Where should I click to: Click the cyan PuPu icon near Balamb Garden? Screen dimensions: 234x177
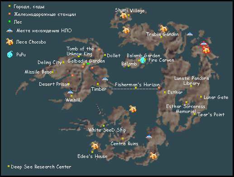pyautogui.click(x=143, y=60)
